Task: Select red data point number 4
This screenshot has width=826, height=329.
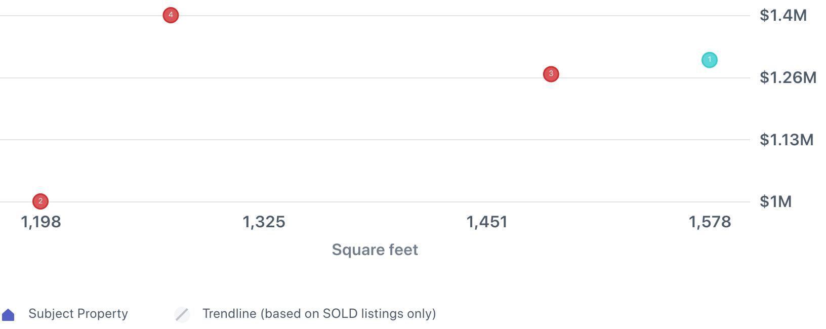Action: point(171,15)
